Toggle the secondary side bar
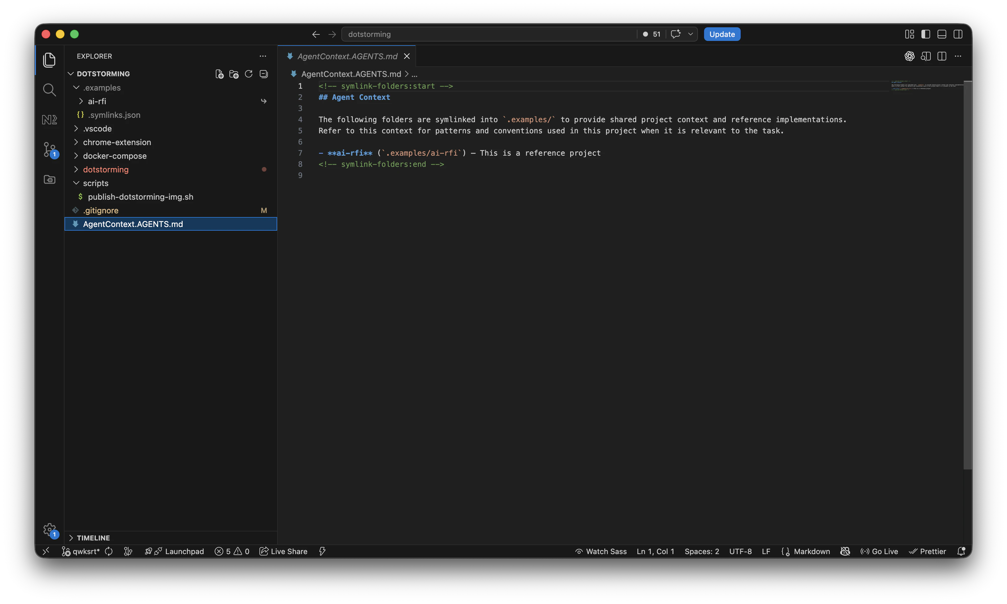Viewport: 1007px width, 604px height. tap(958, 34)
